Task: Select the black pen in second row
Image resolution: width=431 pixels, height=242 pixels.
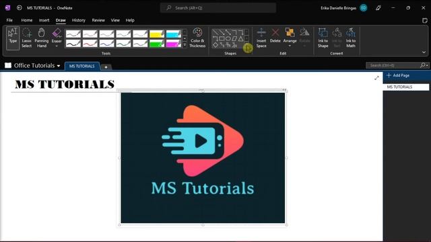Action: tap(73, 43)
